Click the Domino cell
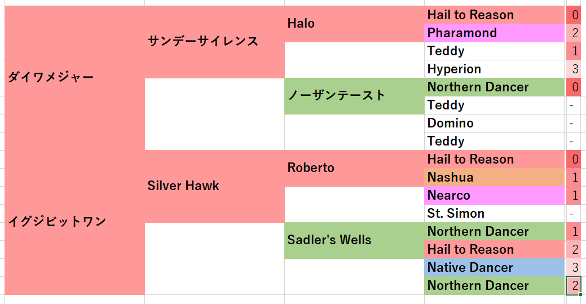The height and width of the screenshot is (304, 586). coord(495,124)
